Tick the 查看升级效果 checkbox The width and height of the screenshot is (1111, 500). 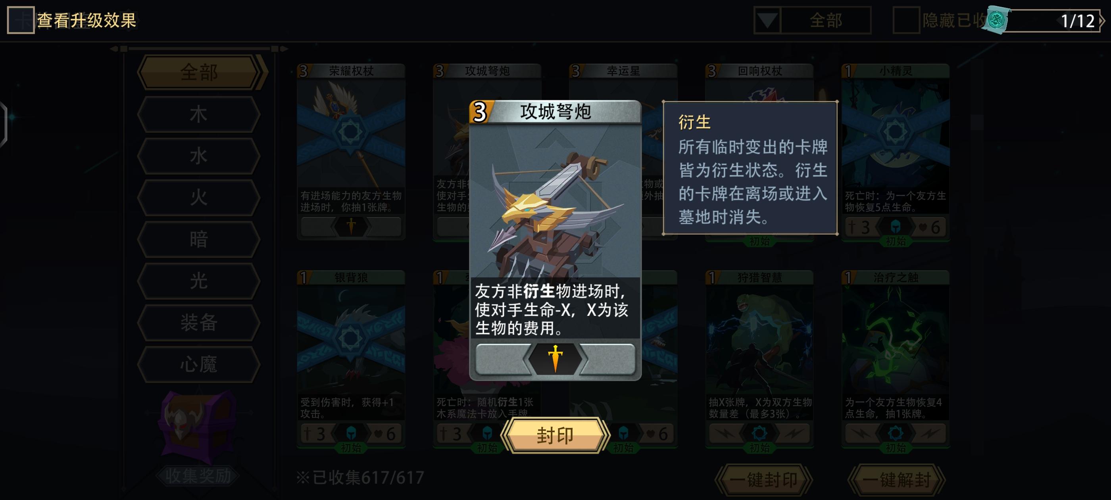coord(20,20)
